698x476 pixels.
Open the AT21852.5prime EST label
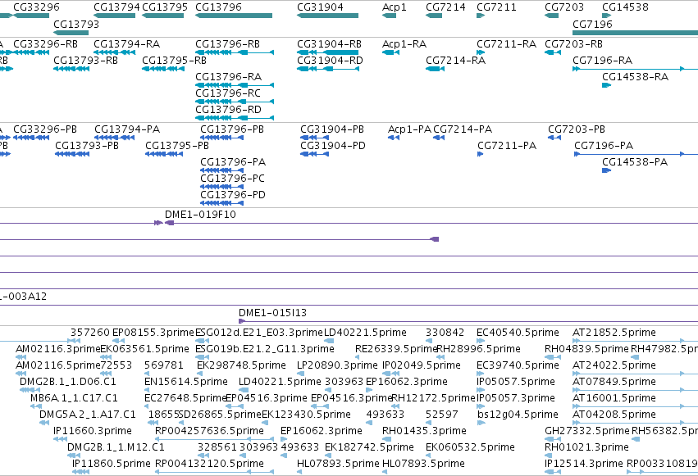614,333
